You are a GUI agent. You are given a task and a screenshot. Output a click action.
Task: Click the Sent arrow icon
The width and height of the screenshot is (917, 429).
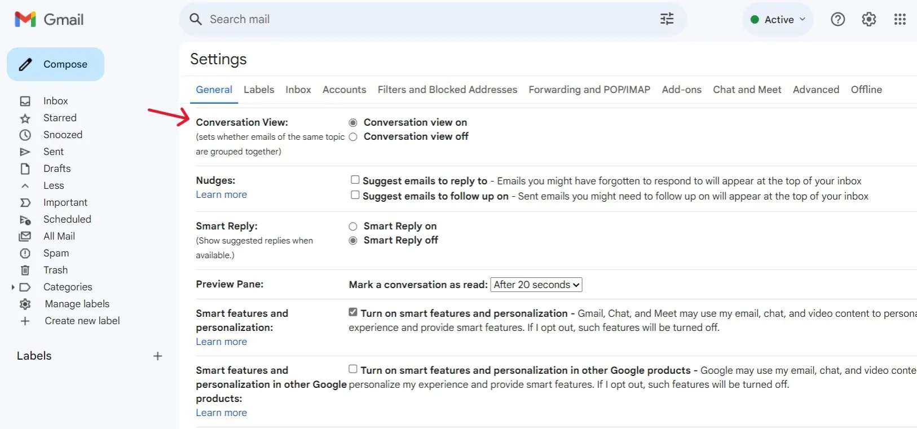25,152
